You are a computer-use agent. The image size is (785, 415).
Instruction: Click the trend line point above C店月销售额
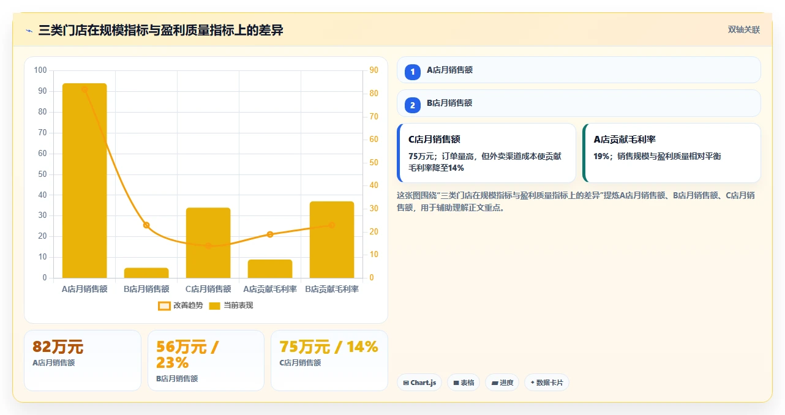(x=208, y=246)
